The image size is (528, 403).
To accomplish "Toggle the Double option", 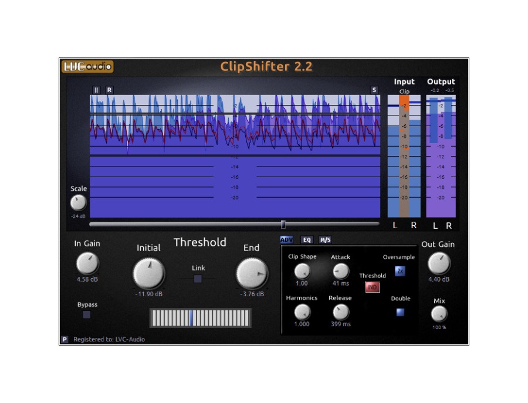I will (x=400, y=312).
